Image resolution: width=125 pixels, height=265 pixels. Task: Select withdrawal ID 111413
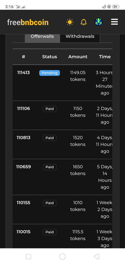point(23,73)
